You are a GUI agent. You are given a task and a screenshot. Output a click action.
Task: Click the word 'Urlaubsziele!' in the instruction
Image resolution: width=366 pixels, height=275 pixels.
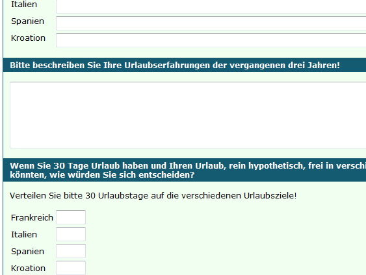pyautogui.click(x=270, y=196)
